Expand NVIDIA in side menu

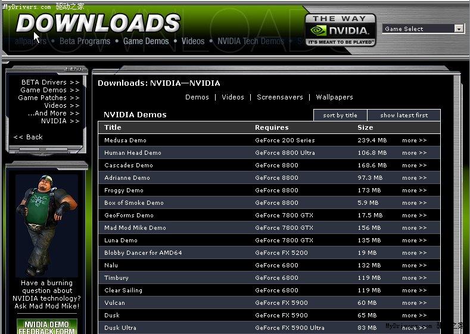60,121
